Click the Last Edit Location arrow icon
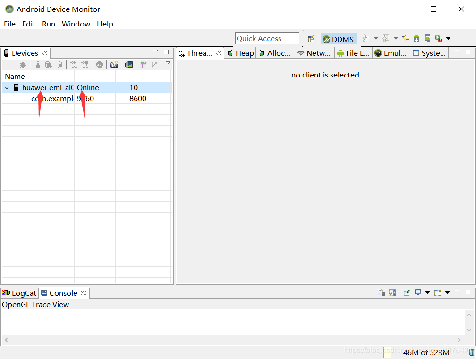This screenshot has height=359, width=476. (406, 39)
